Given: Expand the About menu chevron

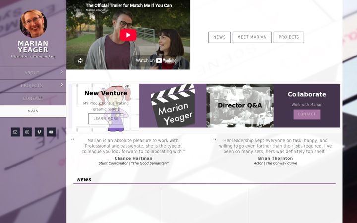Looking at the screenshot, I should coord(62,72).
